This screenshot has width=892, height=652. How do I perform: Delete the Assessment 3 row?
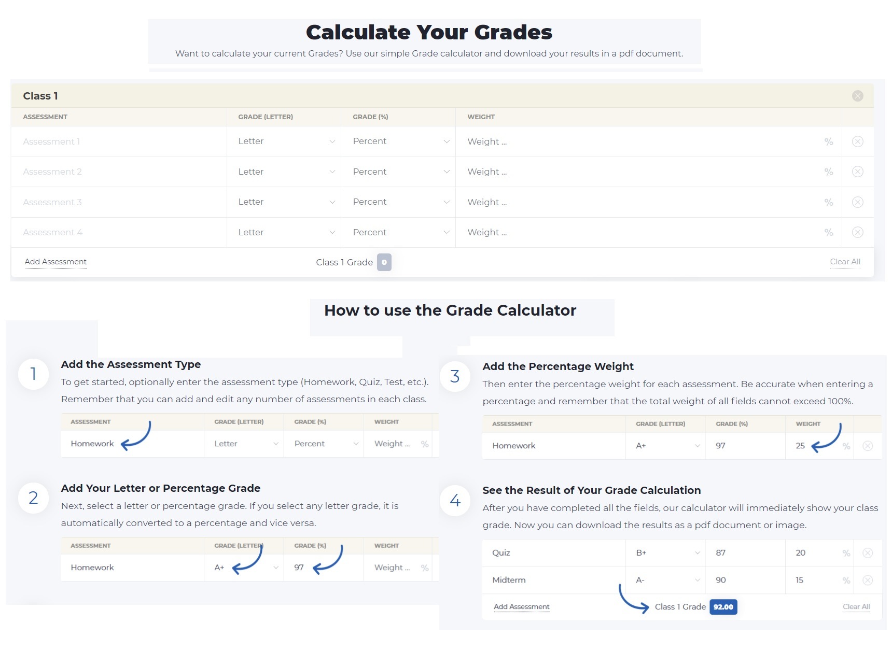[x=857, y=202]
